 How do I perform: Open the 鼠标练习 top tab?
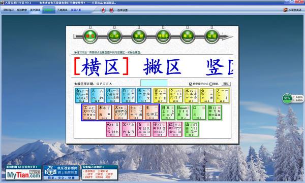[8, 10]
